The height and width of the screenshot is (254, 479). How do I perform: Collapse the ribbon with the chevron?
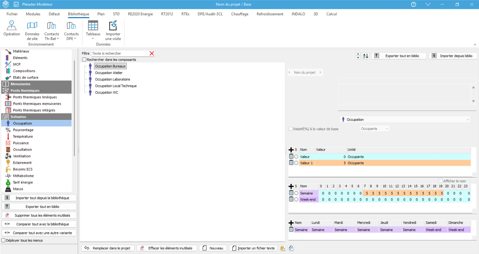[475, 44]
